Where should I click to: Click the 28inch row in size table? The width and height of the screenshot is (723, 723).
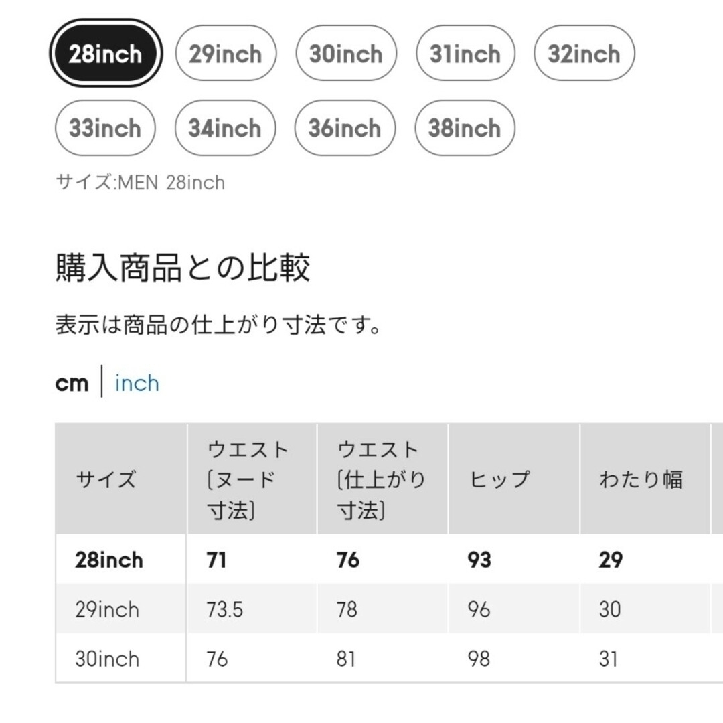click(x=389, y=559)
